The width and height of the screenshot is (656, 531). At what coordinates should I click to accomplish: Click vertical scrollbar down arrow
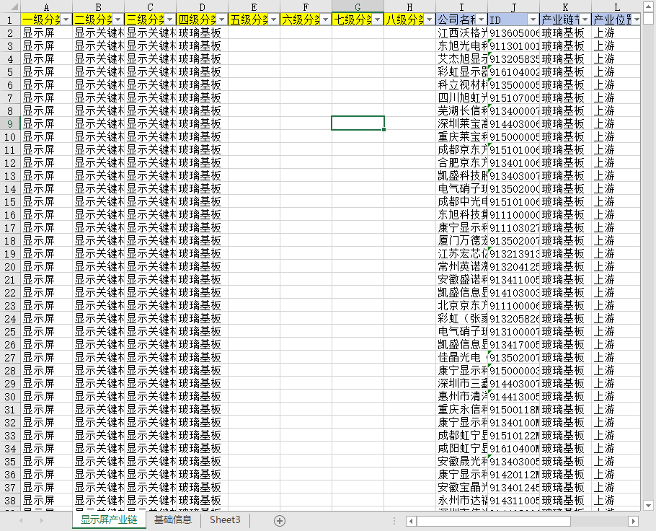tap(649, 506)
